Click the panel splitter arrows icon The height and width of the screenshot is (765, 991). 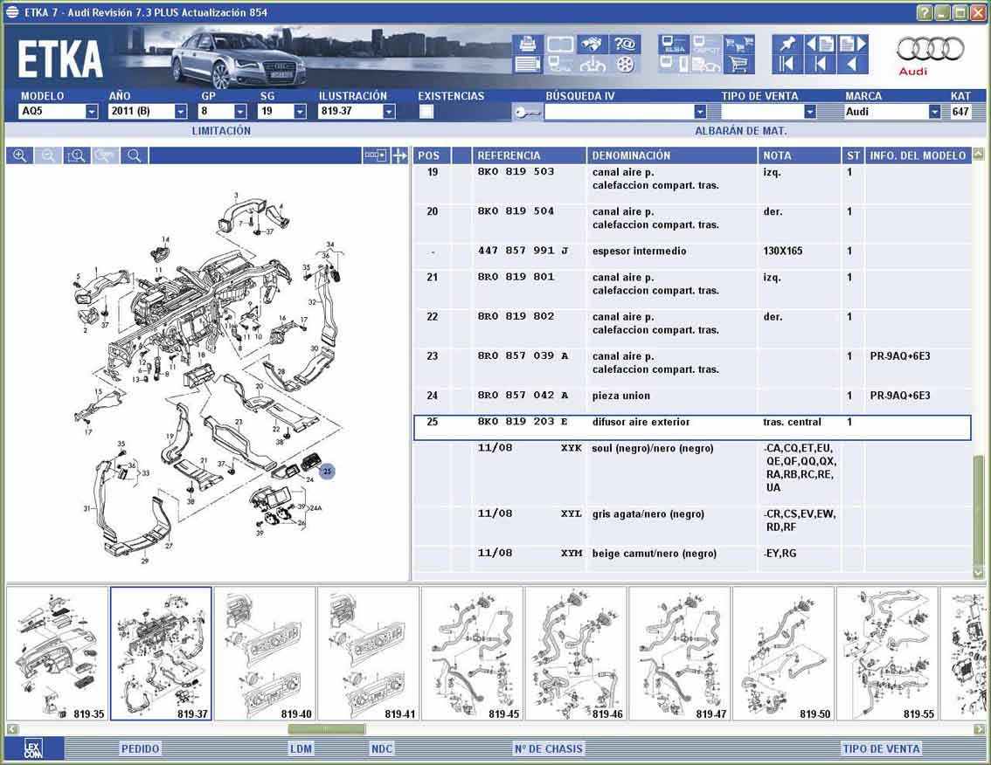click(x=399, y=155)
